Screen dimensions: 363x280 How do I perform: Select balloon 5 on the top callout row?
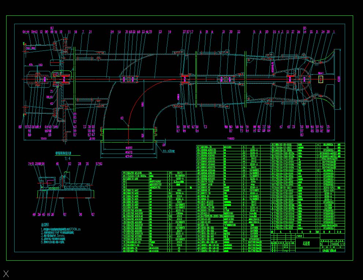click(254, 32)
